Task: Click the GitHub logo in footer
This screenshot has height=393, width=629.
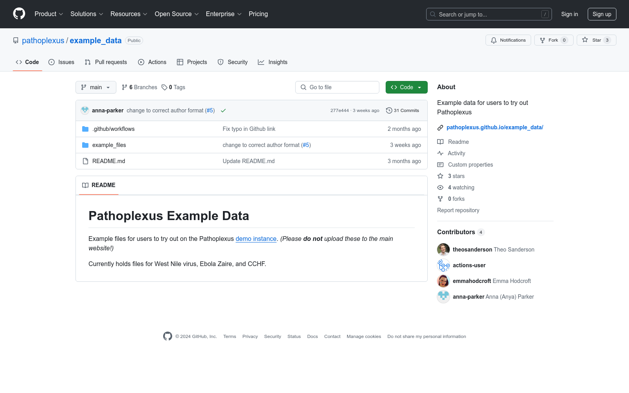Action: (168, 336)
